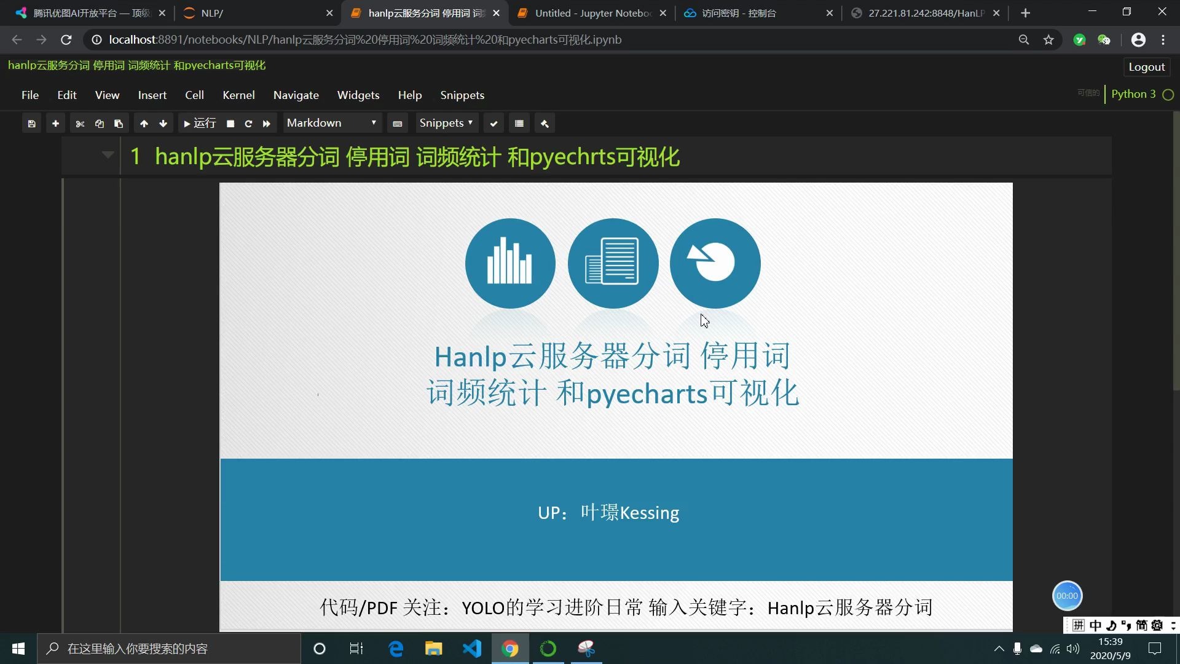Insert a new cell below with plus icon

[55, 124]
